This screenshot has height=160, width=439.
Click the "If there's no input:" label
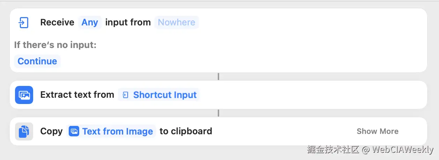point(55,45)
